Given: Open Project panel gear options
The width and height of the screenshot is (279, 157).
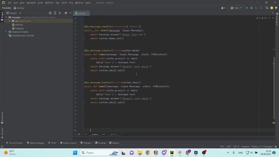Looking at the screenshot, I should tap(66, 13).
